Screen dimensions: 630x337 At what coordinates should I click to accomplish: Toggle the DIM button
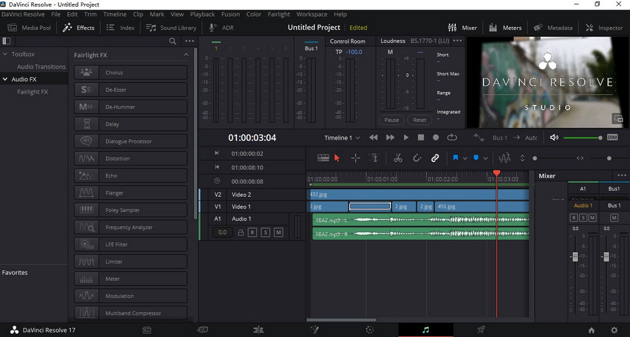coord(612,138)
